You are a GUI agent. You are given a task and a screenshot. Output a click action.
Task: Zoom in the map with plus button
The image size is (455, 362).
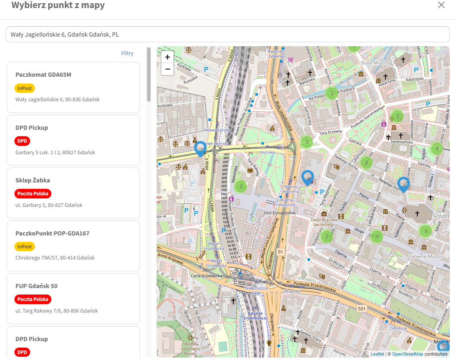click(167, 57)
